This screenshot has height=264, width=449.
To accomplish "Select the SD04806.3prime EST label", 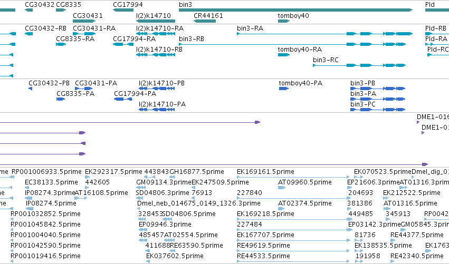I will point(163,193).
